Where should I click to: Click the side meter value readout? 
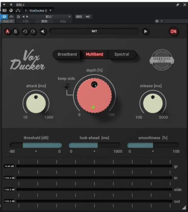coord(9,190)
